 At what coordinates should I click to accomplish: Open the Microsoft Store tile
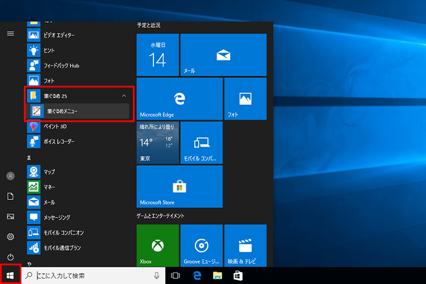[x=179, y=186]
